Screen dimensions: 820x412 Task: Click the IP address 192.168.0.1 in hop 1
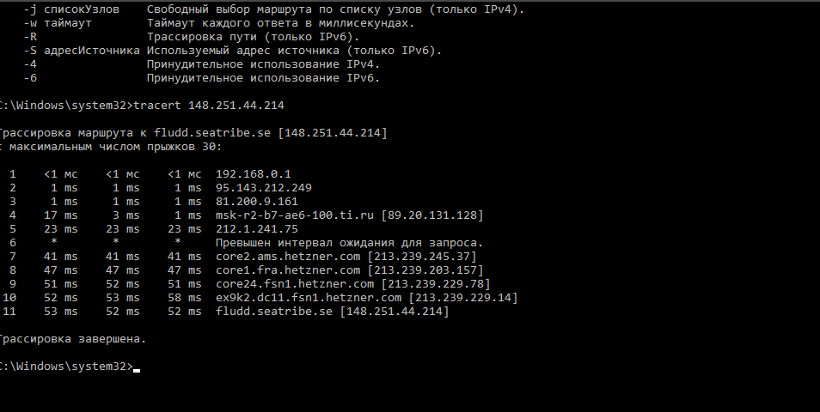coord(254,174)
